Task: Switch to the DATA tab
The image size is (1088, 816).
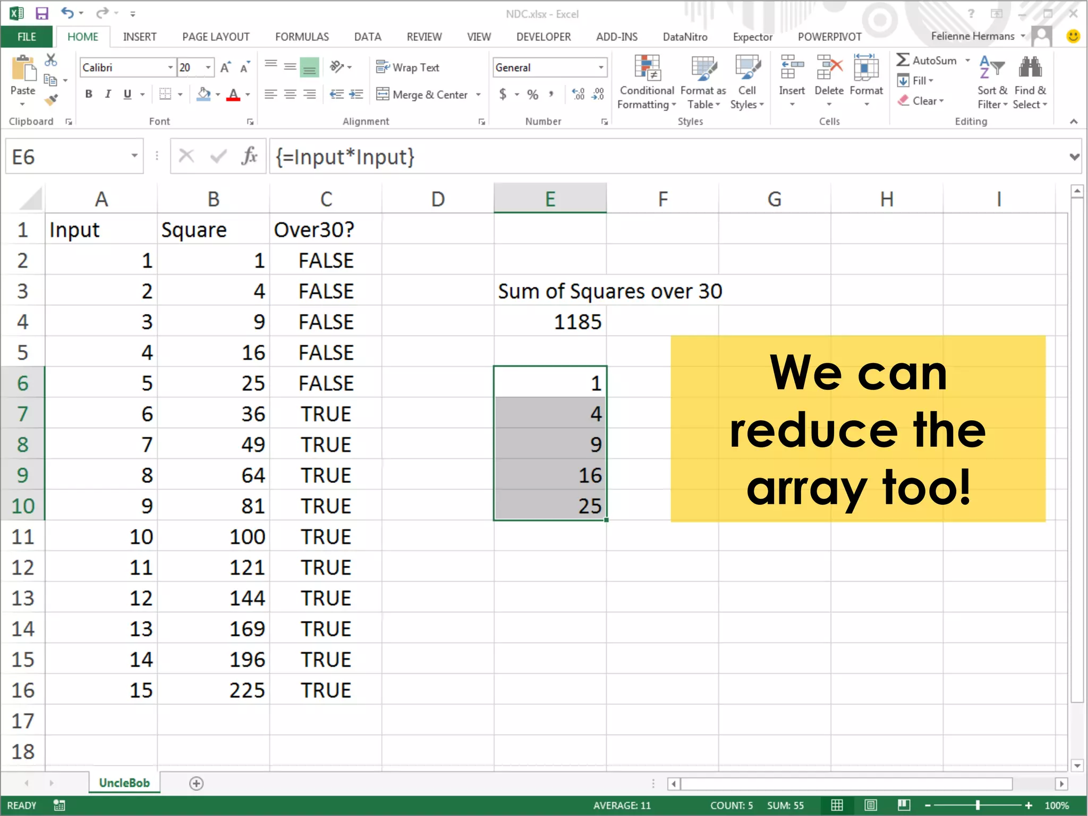Action: (x=368, y=37)
